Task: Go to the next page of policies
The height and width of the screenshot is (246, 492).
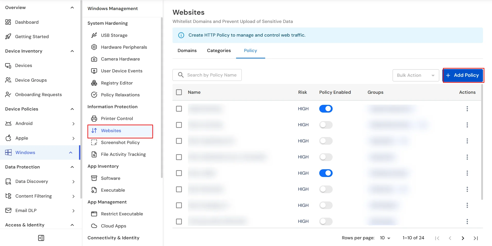Action: [463, 238]
